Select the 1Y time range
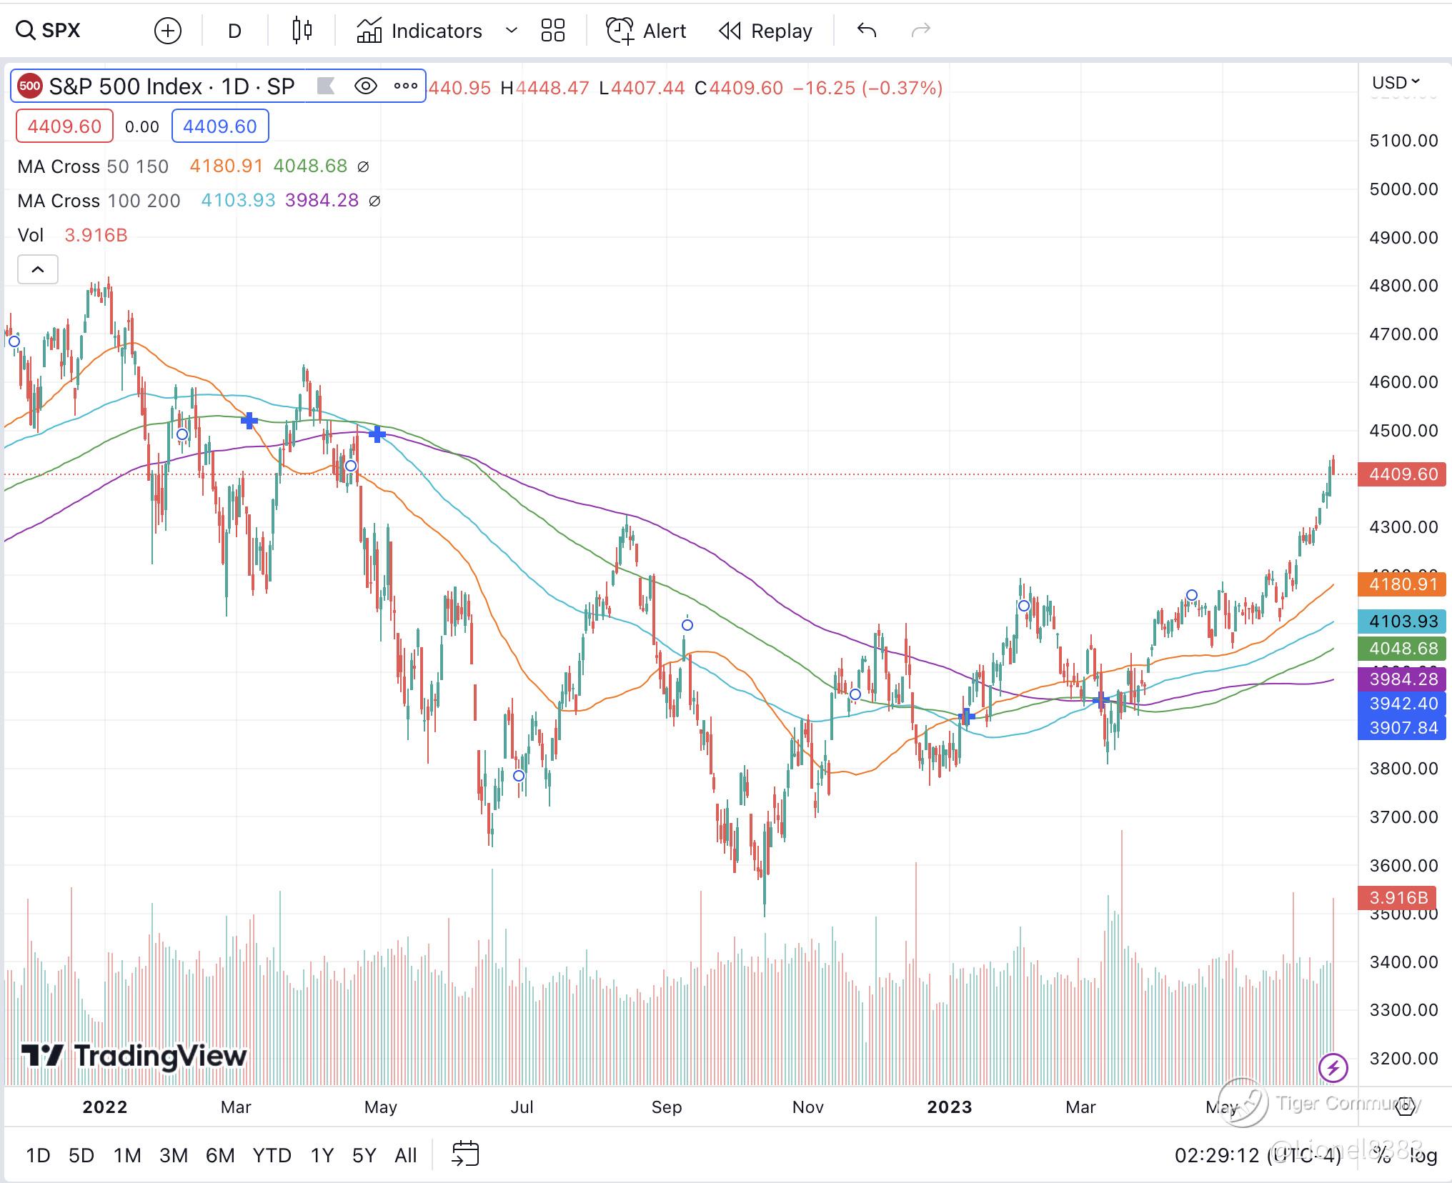Image resolution: width=1452 pixels, height=1183 pixels. click(x=322, y=1155)
